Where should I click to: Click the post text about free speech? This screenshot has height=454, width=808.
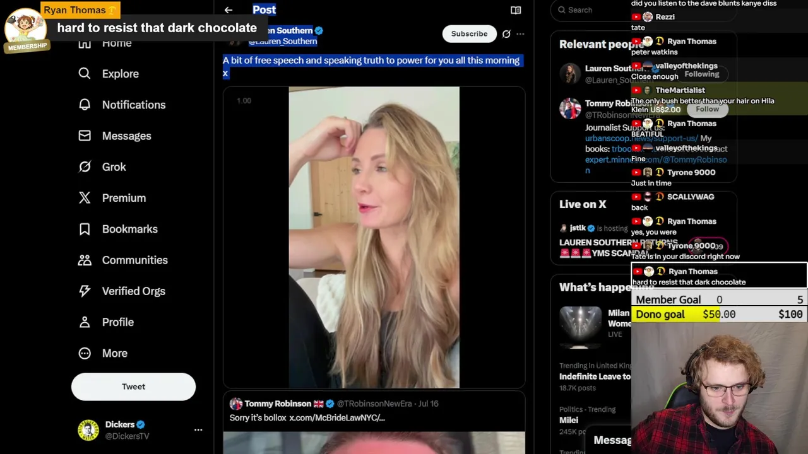[x=371, y=67]
